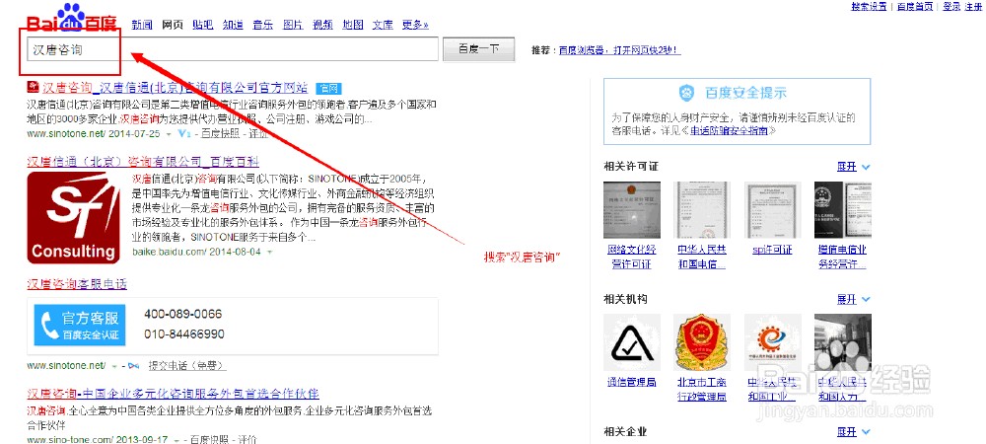Click the 通信管理局 organization logo

point(632,342)
